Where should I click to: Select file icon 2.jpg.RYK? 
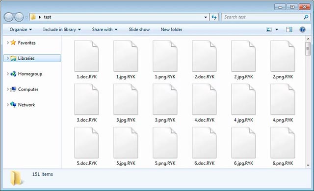click(243, 56)
